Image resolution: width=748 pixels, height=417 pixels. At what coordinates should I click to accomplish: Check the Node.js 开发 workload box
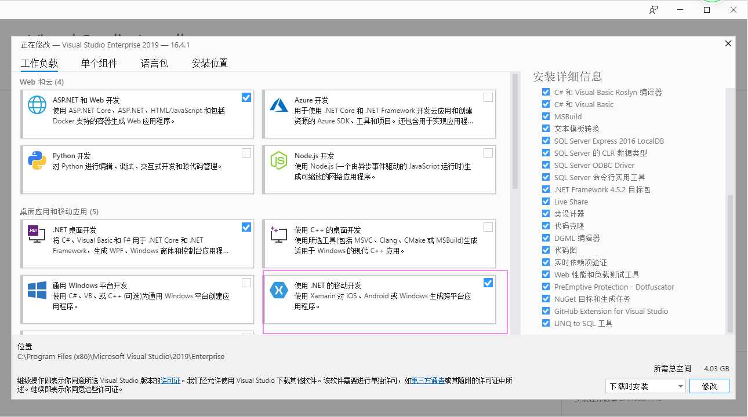[x=488, y=153]
